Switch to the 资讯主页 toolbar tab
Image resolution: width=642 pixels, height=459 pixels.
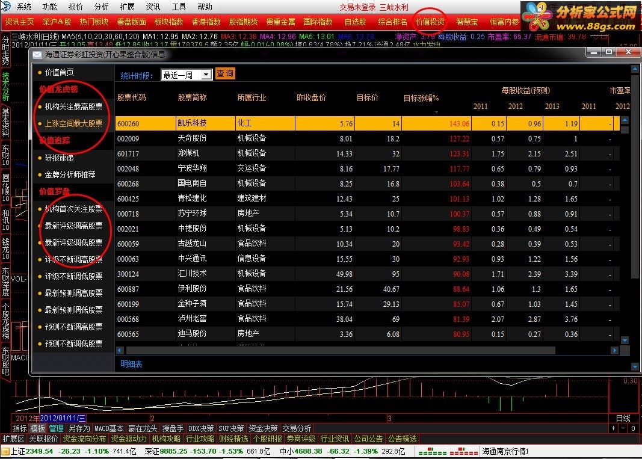[19, 22]
